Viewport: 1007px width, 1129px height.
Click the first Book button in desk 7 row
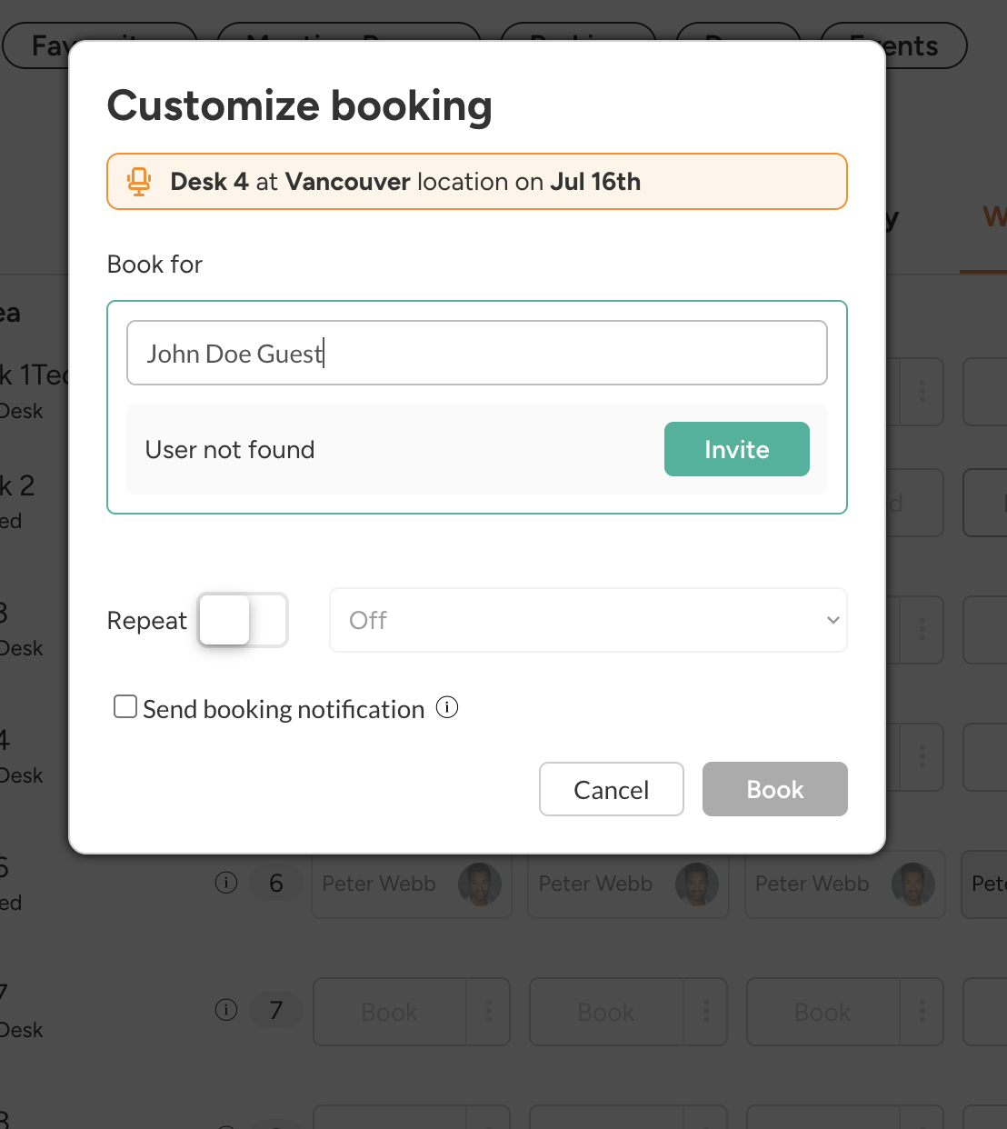390,1012
